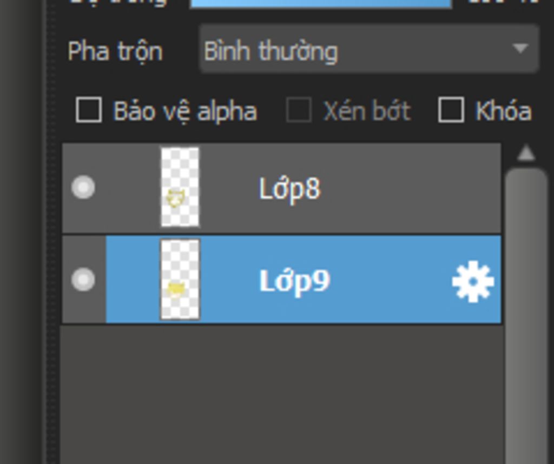Click the Bảo vệ alpha label text
This screenshot has width=554, height=464.
(x=185, y=111)
